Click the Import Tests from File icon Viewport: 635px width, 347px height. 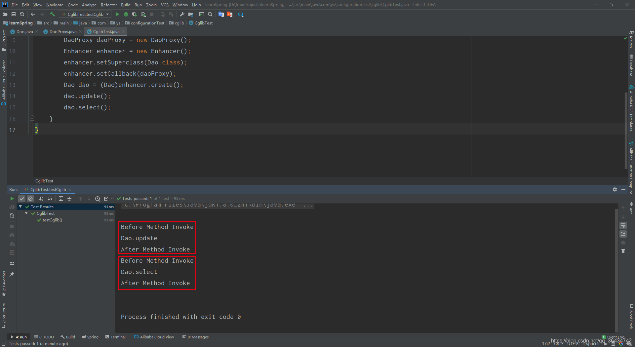point(106,199)
